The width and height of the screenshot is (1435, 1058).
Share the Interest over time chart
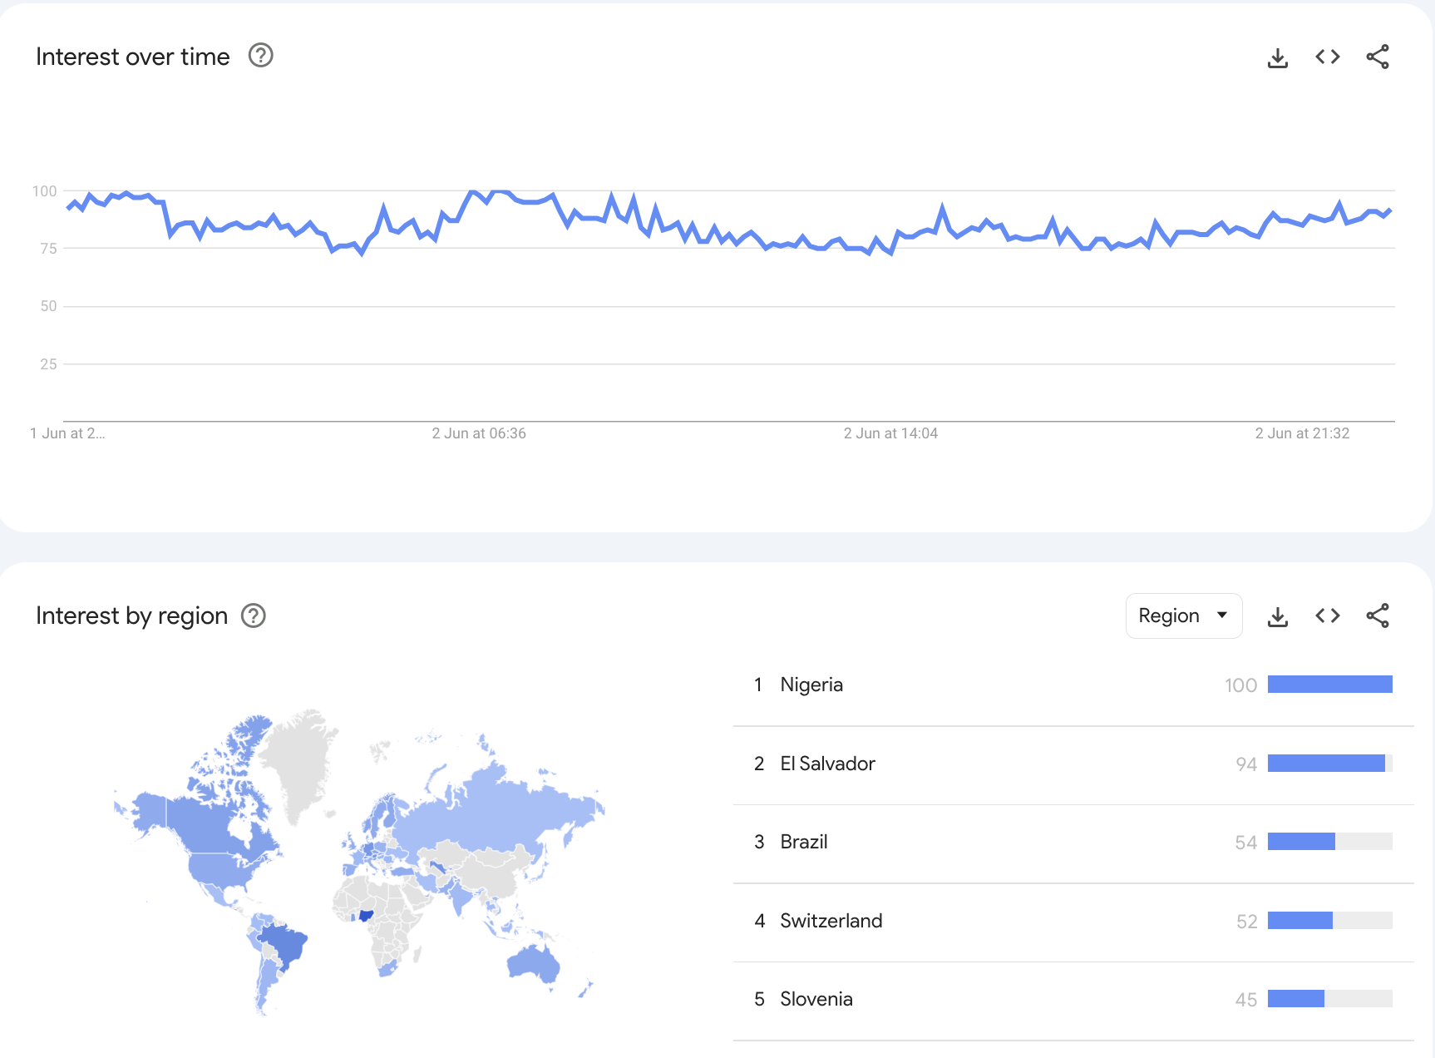[x=1378, y=57]
